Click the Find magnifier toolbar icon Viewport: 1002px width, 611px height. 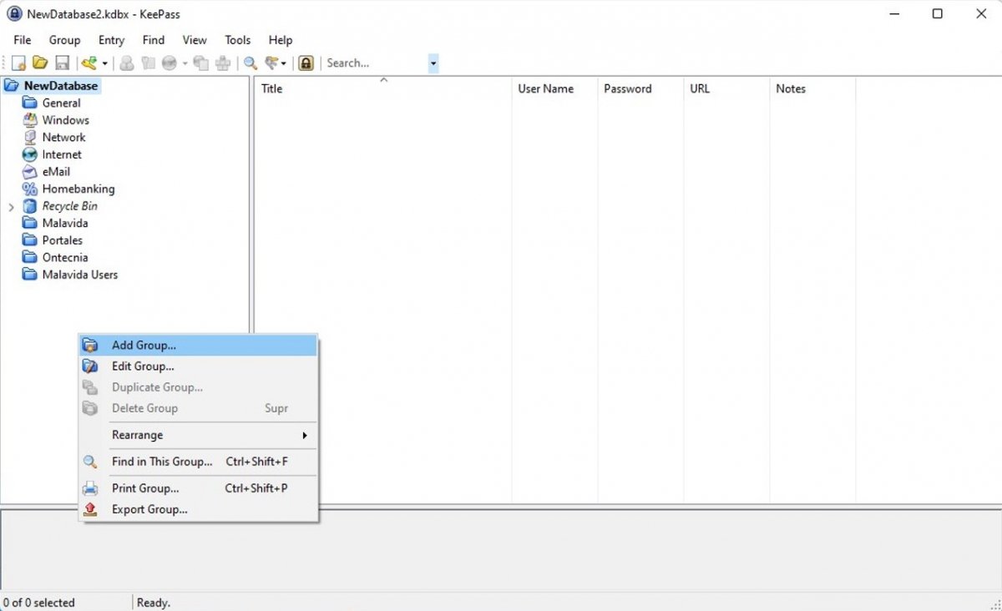click(x=250, y=63)
